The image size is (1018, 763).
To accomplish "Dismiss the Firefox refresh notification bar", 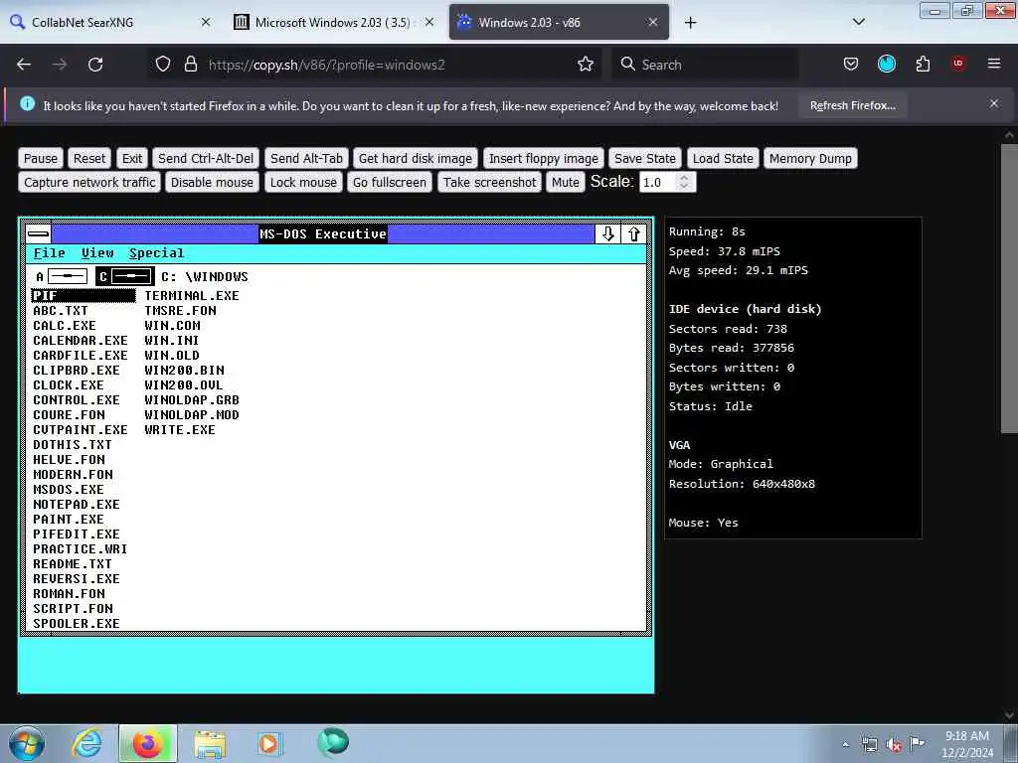I will pyautogui.click(x=994, y=103).
